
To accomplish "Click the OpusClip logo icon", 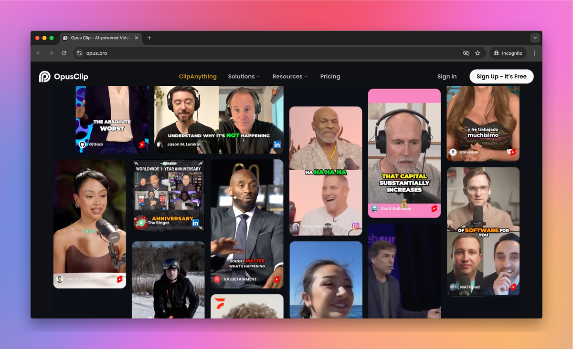I will [44, 76].
